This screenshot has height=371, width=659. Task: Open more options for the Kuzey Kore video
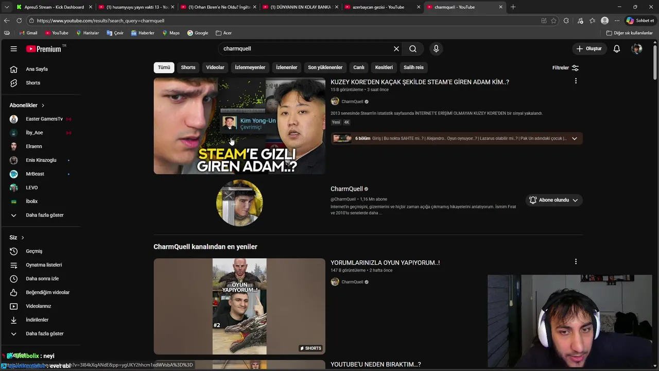[576, 81]
